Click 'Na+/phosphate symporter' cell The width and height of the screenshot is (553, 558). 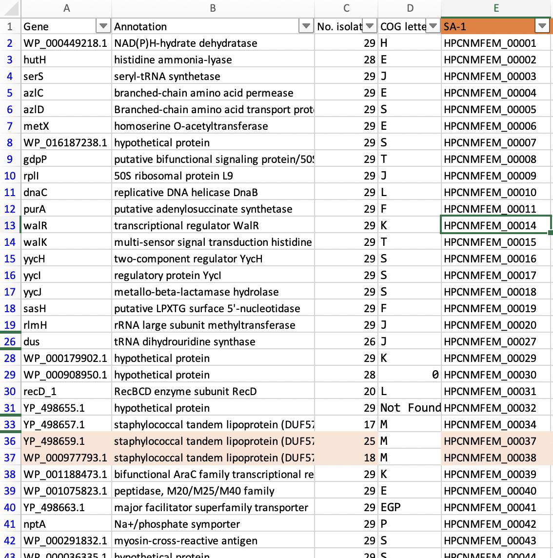[x=213, y=524]
